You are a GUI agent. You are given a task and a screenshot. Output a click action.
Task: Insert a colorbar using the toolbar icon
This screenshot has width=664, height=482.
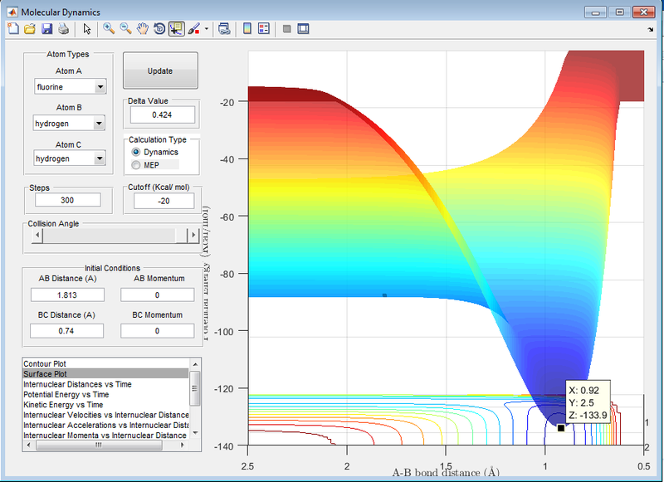coord(247,29)
